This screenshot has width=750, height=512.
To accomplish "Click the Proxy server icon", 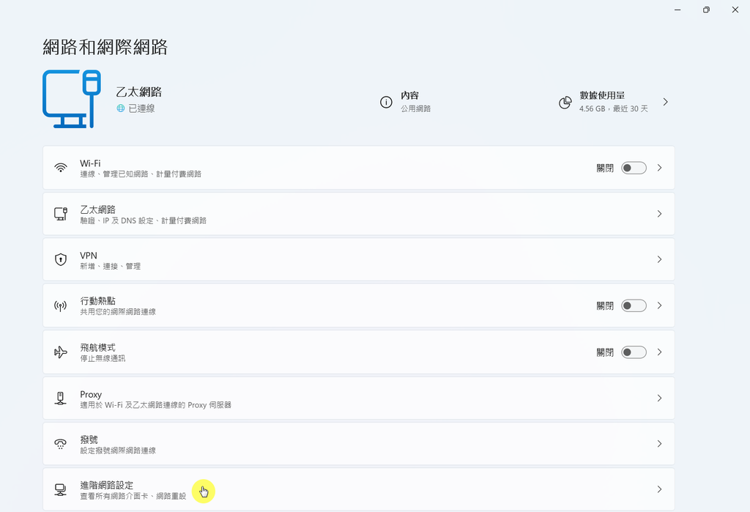I will (x=62, y=398).
